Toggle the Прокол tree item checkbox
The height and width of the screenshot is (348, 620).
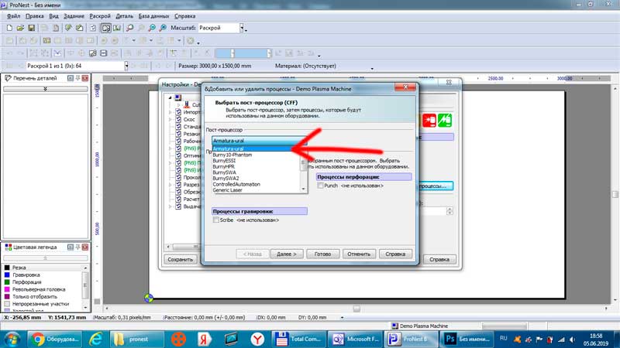(x=178, y=177)
